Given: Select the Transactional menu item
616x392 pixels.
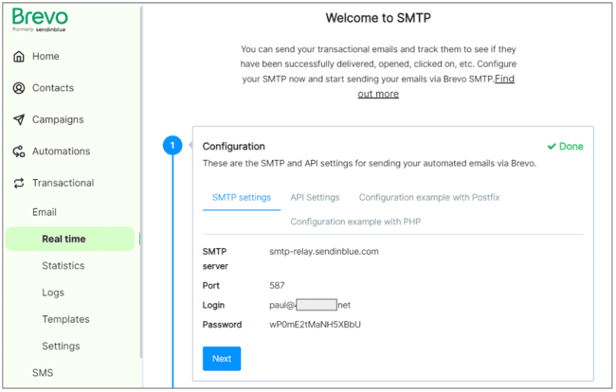Looking at the screenshot, I should point(63,184).
